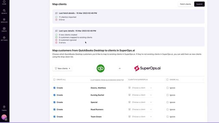Click customer name Euretig,Rachel
The image size is (219, 123).
(97, 95)
